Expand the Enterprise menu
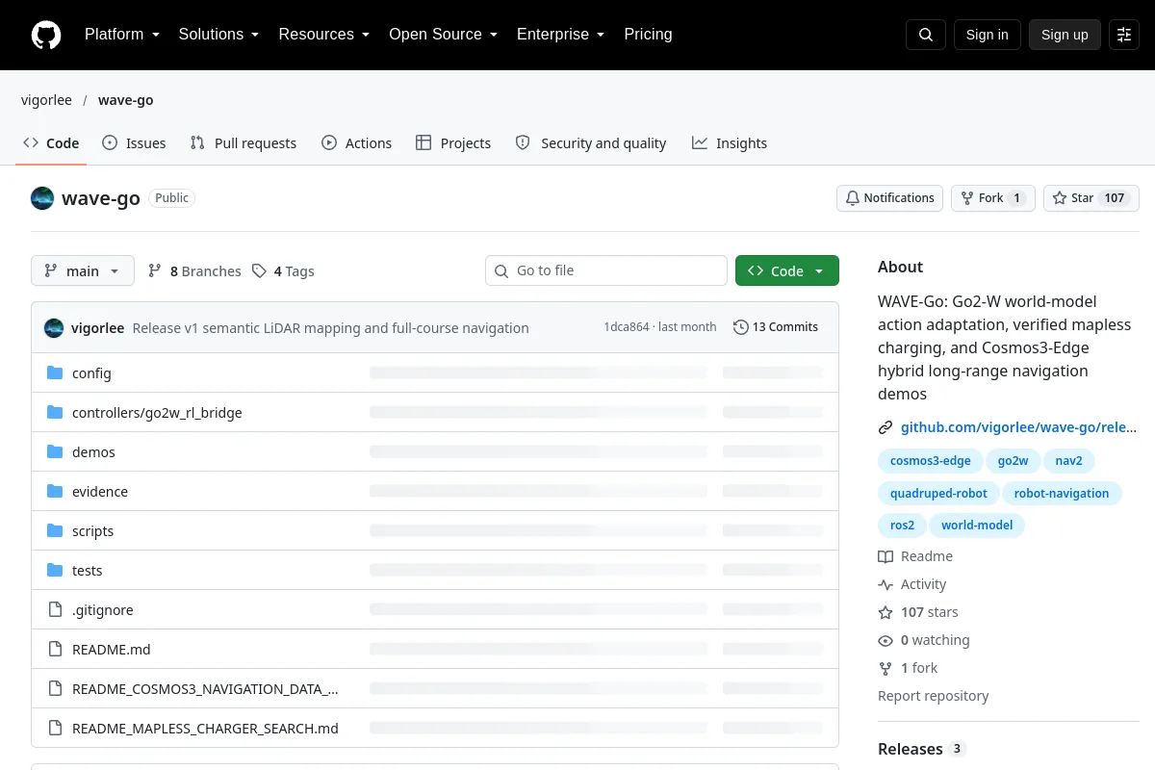The image size is (1155, 770). pos(561,35)
